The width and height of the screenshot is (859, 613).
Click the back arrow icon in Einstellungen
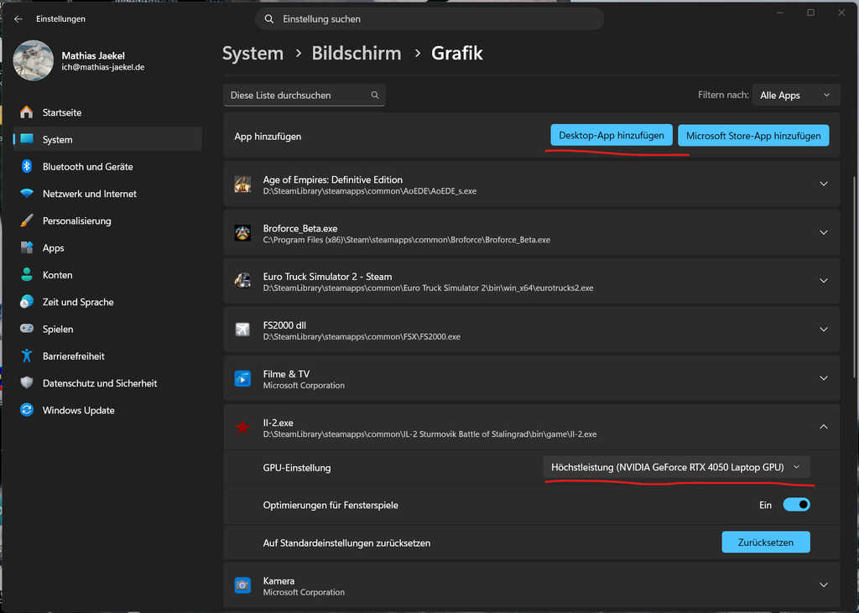18,18
